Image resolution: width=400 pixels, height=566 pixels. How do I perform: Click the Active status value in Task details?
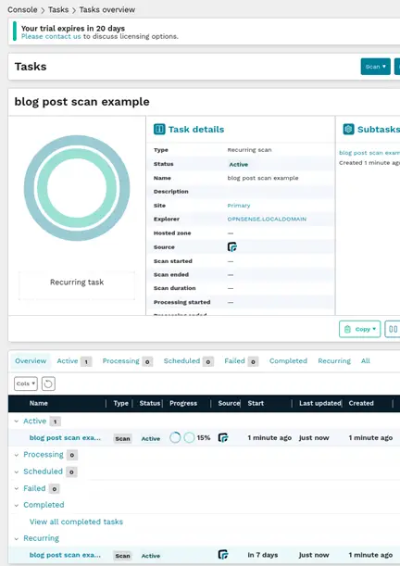(x=238, y=165)
